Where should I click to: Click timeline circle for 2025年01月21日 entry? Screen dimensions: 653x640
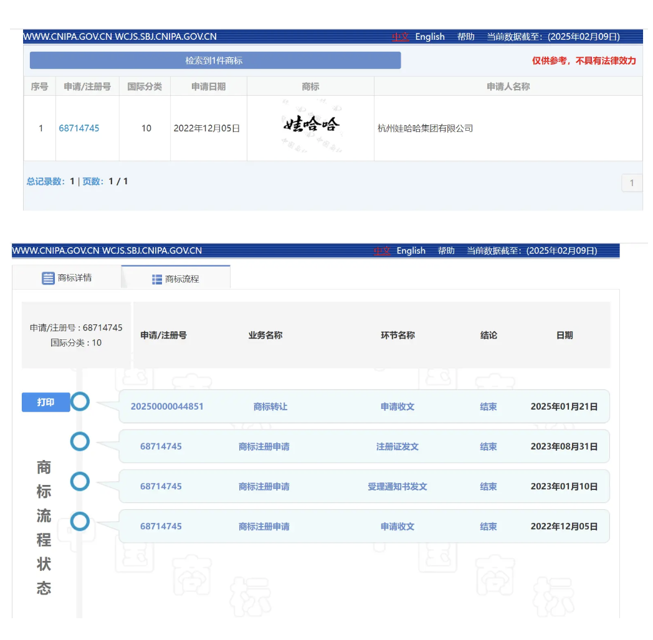tap(80, 402)
